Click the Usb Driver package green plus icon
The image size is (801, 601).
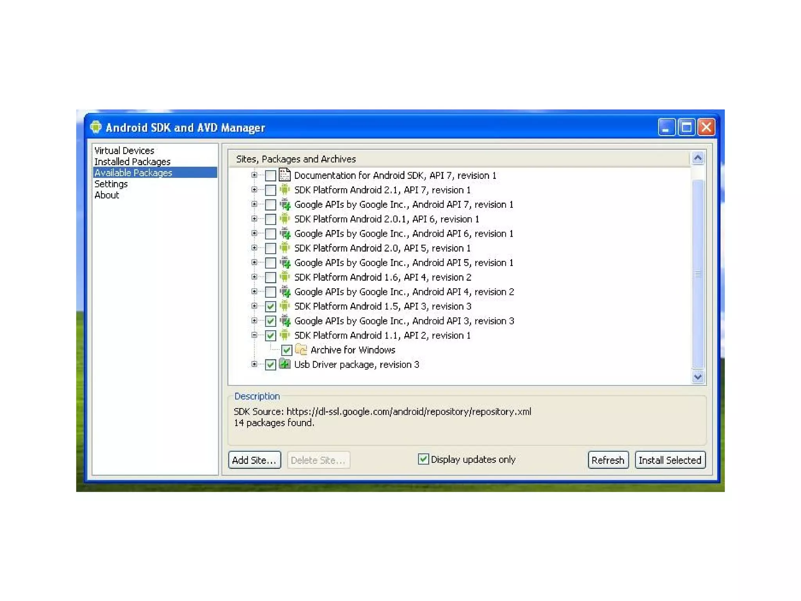pyautogui.click(x=285, y=364)
